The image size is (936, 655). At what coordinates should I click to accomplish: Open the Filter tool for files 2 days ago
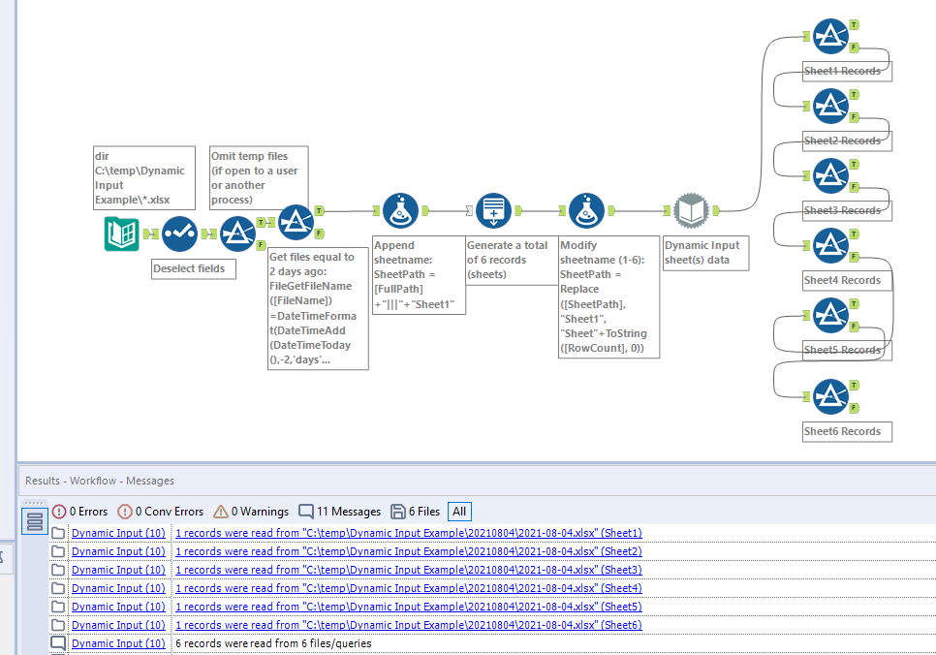coord(296,222)
